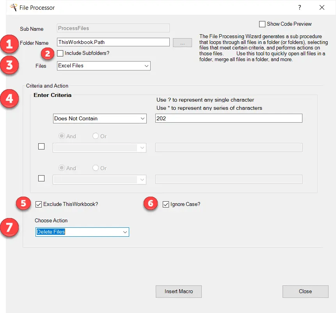336x313 pixels.
Task: Click the red numbered badge 7
Action: 9,229
